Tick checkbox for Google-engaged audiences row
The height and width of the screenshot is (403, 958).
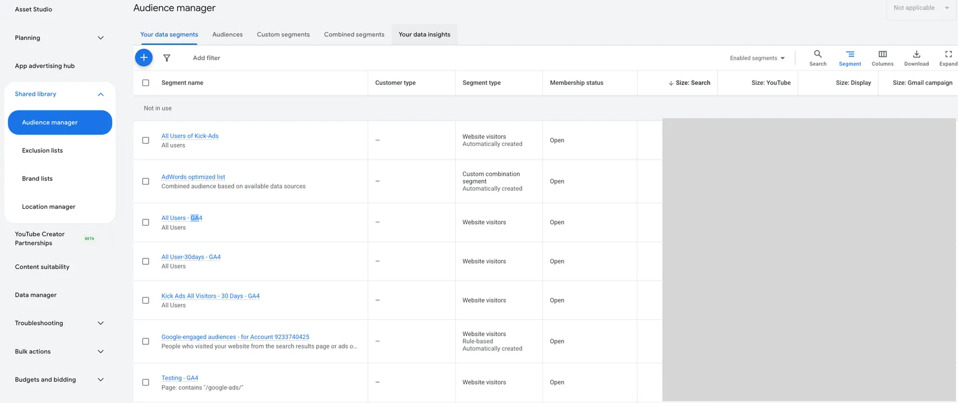tap(145, 341)
